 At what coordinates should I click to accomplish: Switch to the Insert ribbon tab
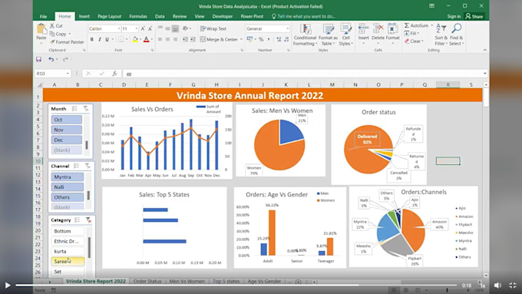point(84,16)
